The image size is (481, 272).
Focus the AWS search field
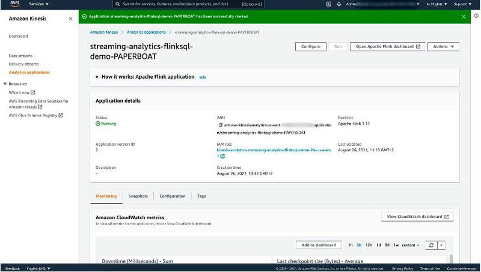[x=189, y=4]
